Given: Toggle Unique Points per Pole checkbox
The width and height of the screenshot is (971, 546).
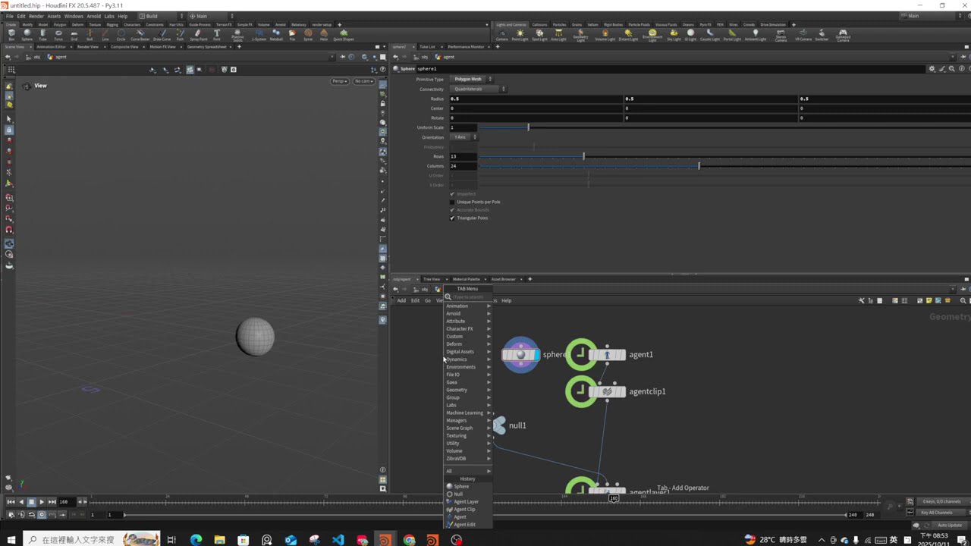Looking at the screenshot, I should [452, 202].
